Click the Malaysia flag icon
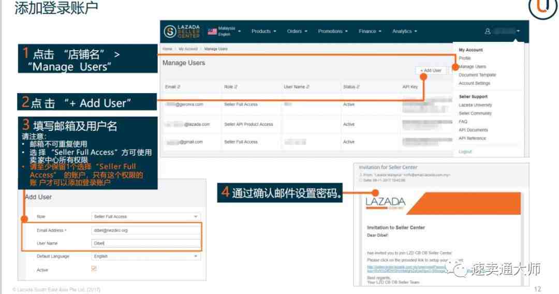 tap(213, 32)
